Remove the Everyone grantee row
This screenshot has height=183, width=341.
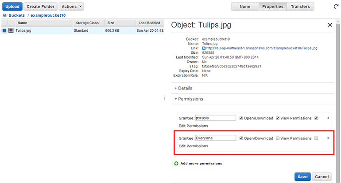pyautogui.click(x=328, y=138)
